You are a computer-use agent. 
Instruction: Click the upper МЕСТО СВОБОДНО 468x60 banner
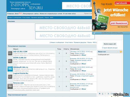(x=63, y=27)
